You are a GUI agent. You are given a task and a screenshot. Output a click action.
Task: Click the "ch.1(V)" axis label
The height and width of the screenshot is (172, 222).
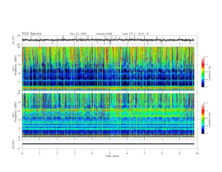click(13, 40)
